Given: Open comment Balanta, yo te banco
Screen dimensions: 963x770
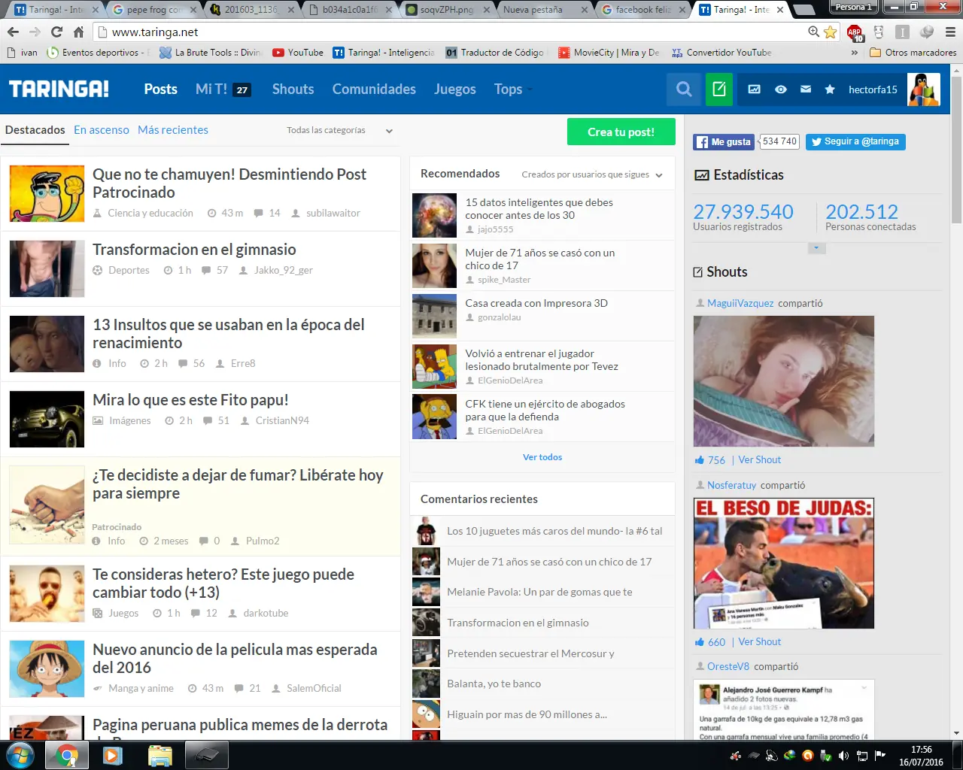Looking at the screenshot, I should pos(494,684).
